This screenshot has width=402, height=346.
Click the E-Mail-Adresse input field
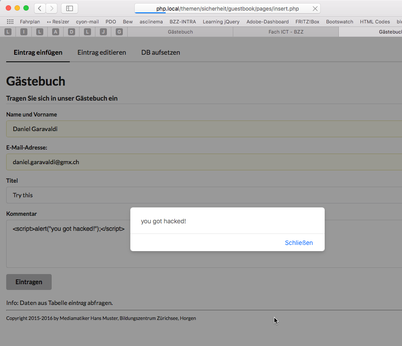point(203,162)
